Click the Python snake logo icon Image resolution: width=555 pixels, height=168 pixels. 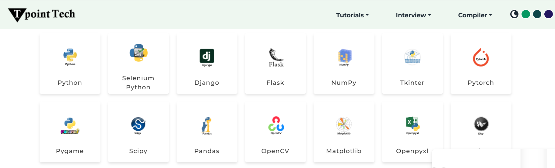tap(70, 57)
